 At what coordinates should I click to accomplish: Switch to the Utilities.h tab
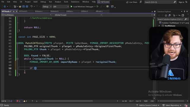pyautogui.click(x=84, y=11)
